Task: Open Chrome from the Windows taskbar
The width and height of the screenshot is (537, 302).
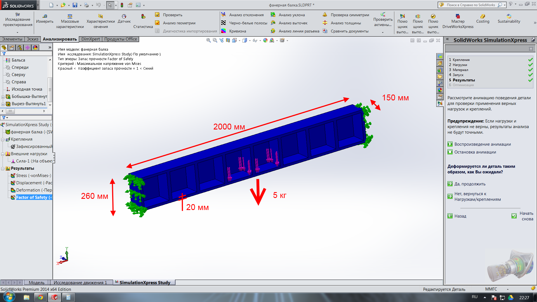Action: click(41, 297)
